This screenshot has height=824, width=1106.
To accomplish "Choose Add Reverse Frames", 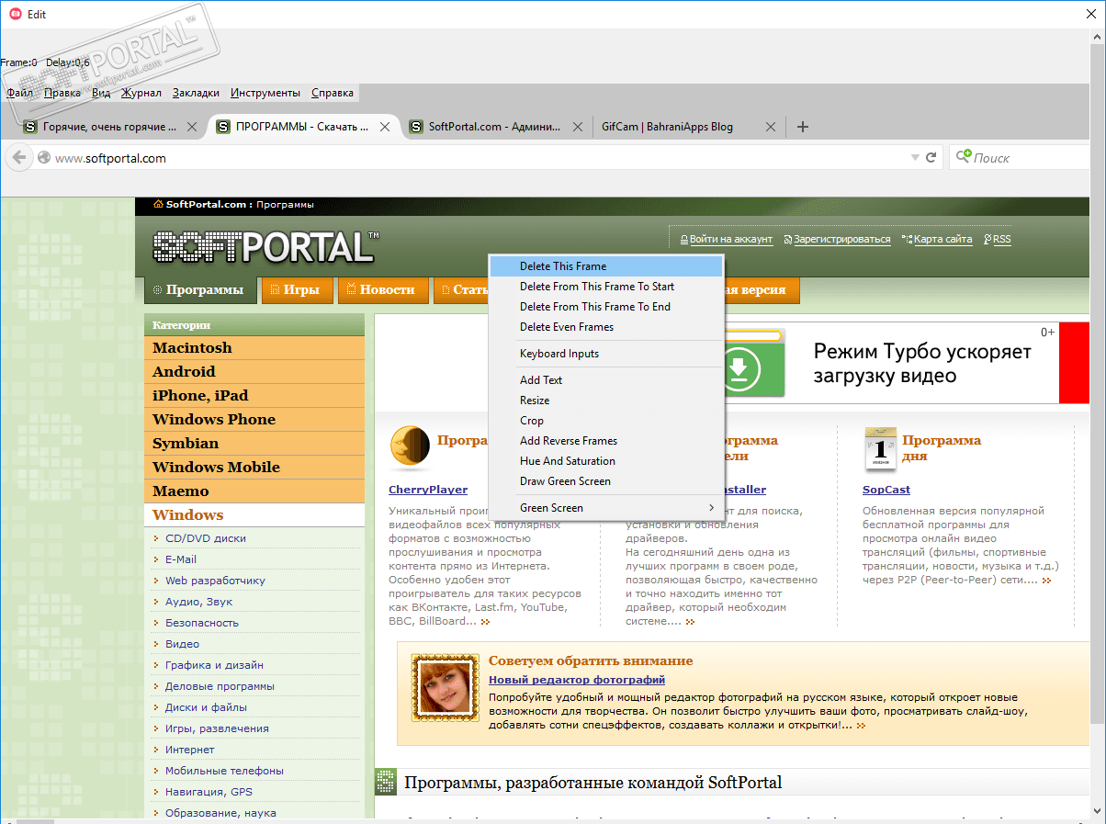I will 606,441.
